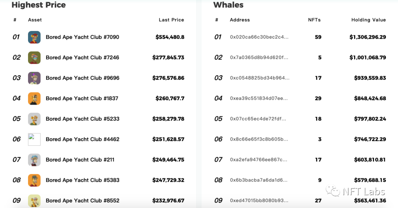Click the Bored Ape #7090 avatar icon
The height and width of the screenshot is (208, 398).
[x=34, y=37]
